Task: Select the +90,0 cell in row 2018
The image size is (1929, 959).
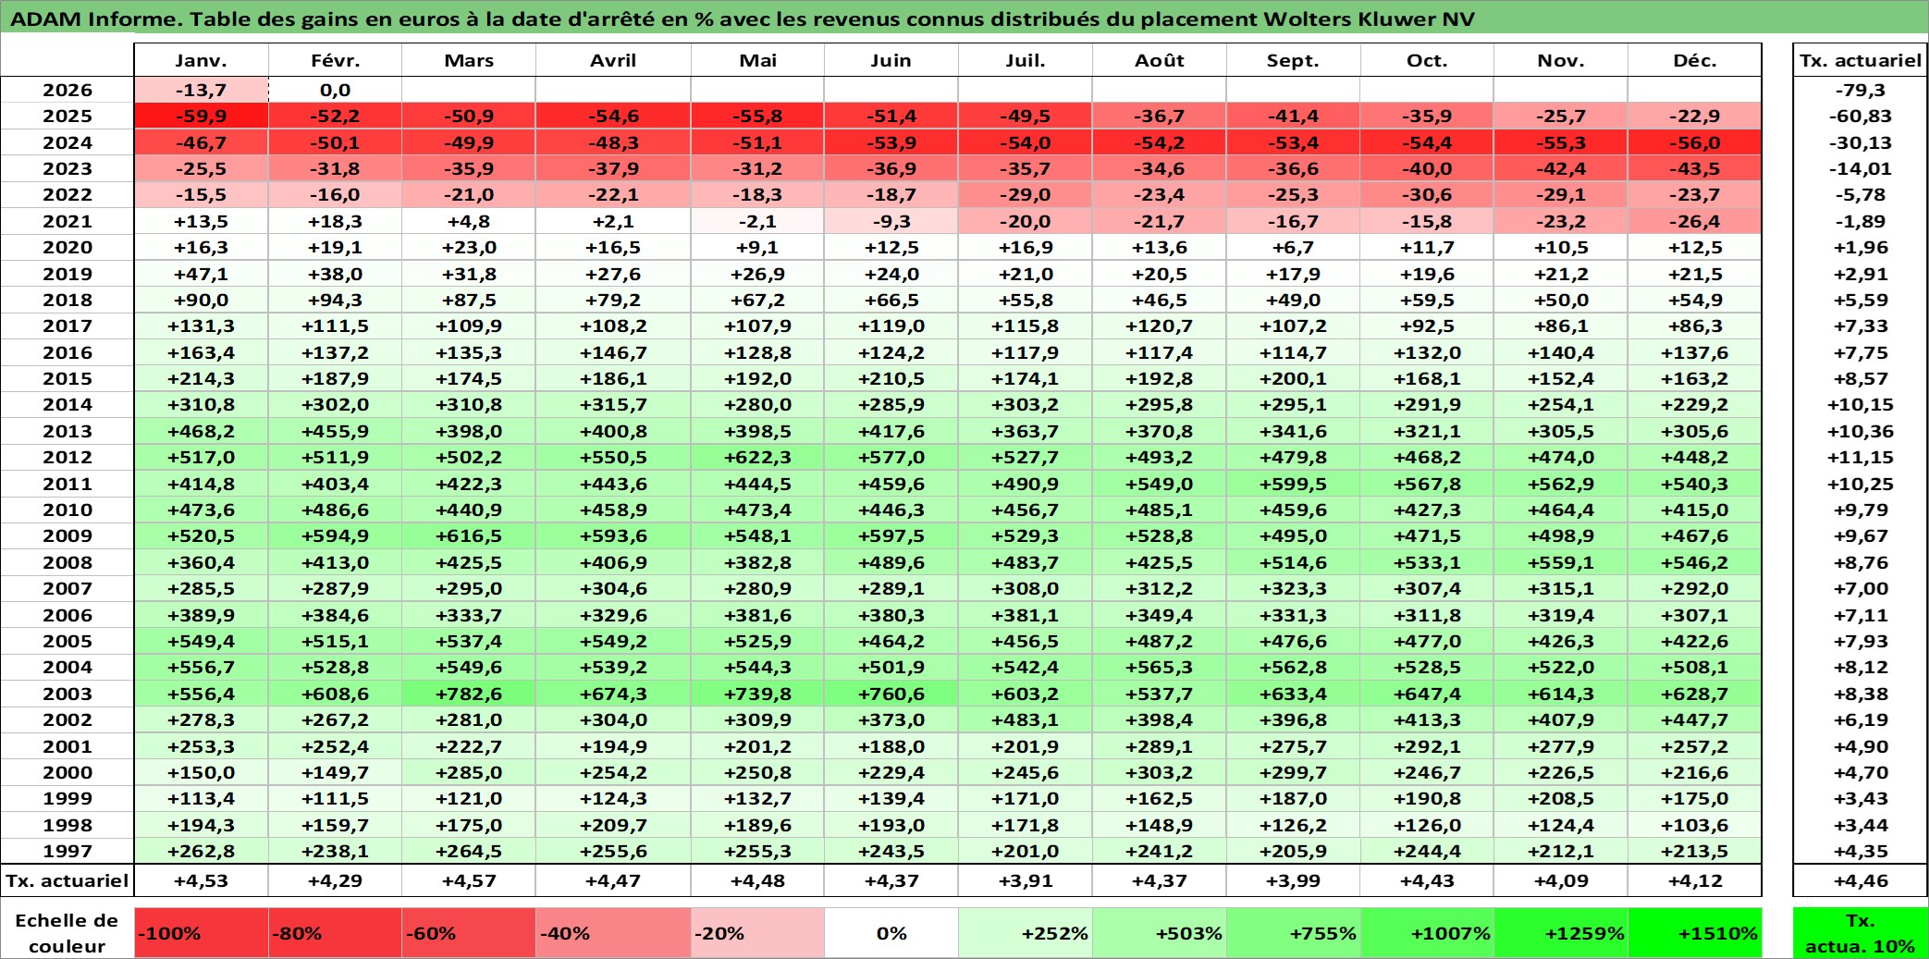Action: click(x=202, y=300)
